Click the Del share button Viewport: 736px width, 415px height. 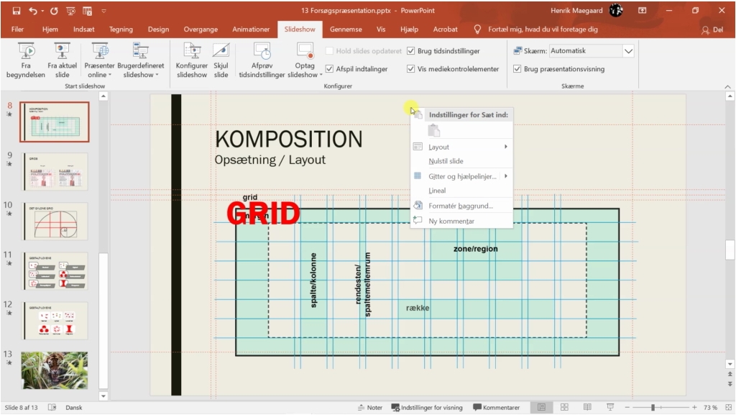712,29
